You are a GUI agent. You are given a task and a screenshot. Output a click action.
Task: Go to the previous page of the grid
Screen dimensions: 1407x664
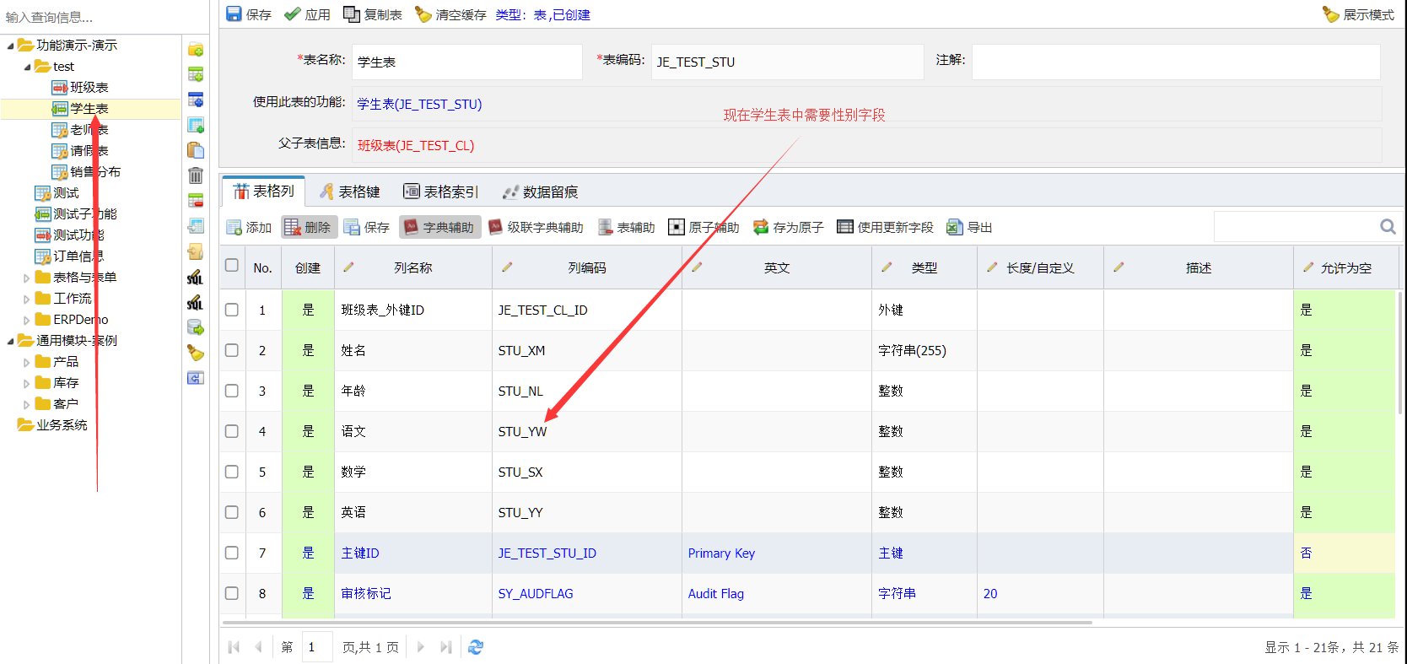pyautogui.click(x=258, y=647)
